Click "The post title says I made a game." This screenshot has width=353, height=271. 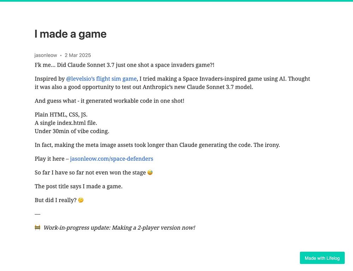click(79, 187)
